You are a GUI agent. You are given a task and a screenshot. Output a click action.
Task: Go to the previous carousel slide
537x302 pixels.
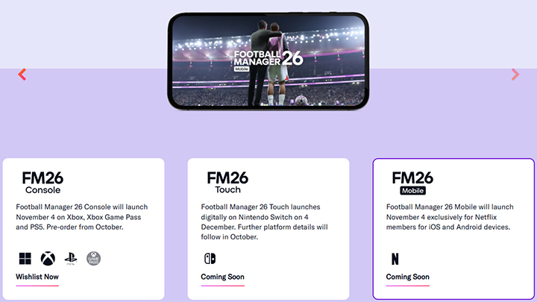coord(22,75)
